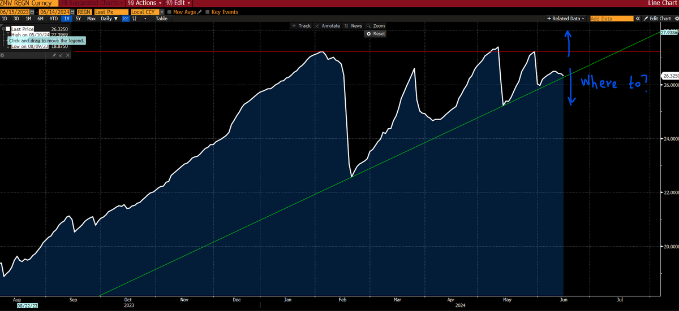Viewport: 679px width, 311px height.
Task: Switch to Table view
Action: coord(161,19)
